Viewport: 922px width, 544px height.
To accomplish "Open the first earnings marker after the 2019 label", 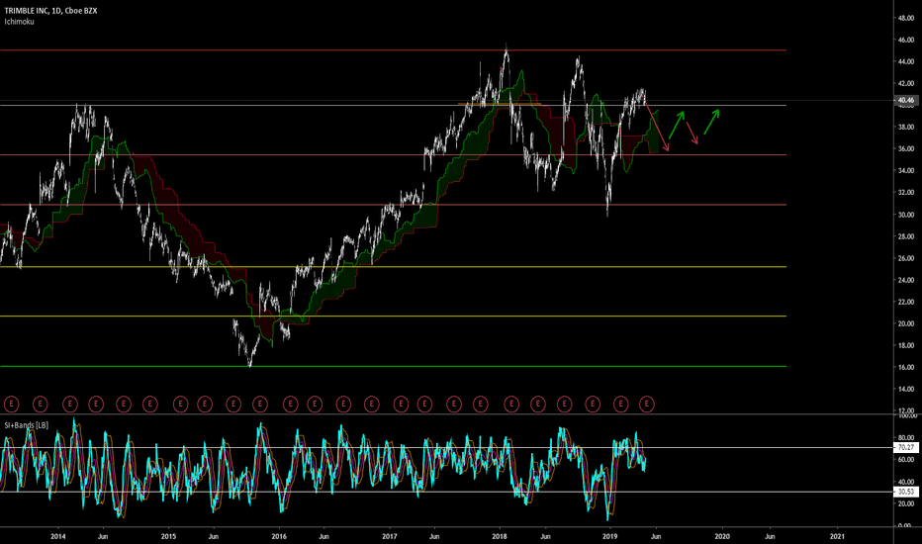I will tap(621, 404).
